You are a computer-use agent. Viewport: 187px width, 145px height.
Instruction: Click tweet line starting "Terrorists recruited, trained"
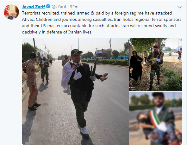click(97, 13)
